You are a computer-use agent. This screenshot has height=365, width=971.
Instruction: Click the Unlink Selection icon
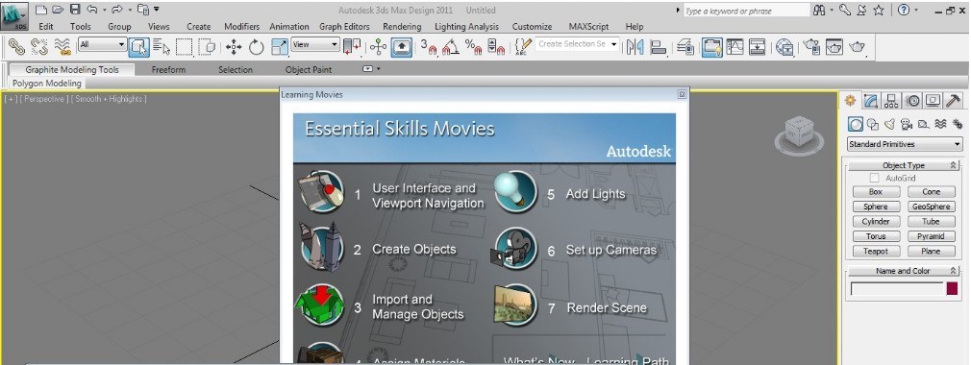click(x=39, y=46)
